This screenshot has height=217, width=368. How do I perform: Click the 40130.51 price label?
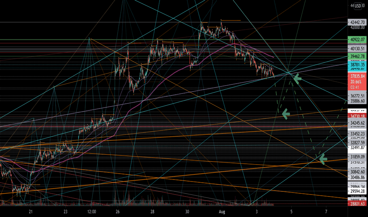coord(357,49)
